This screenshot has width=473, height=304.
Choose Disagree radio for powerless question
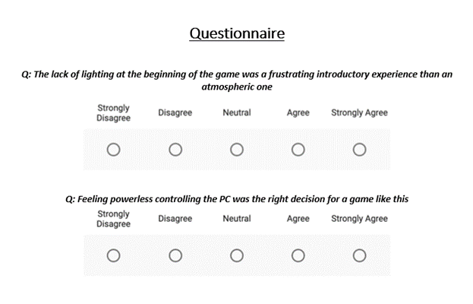pos(175,255)
